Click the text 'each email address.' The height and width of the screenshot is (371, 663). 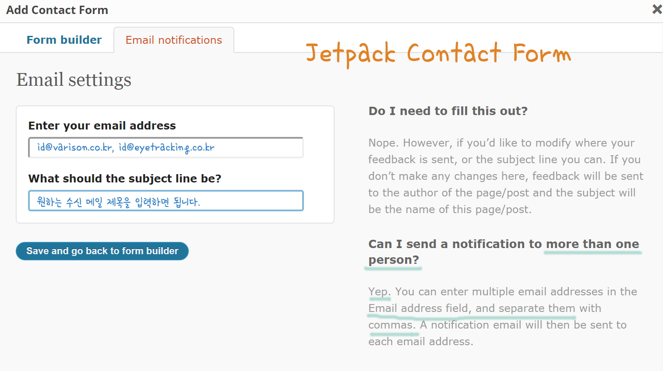coord(421,342)
